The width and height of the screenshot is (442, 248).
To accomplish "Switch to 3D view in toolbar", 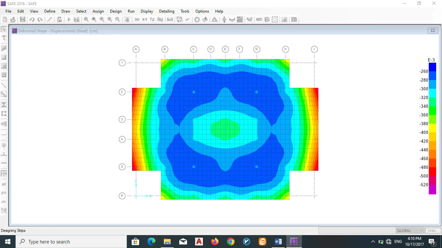I will (x=137, y=20).
